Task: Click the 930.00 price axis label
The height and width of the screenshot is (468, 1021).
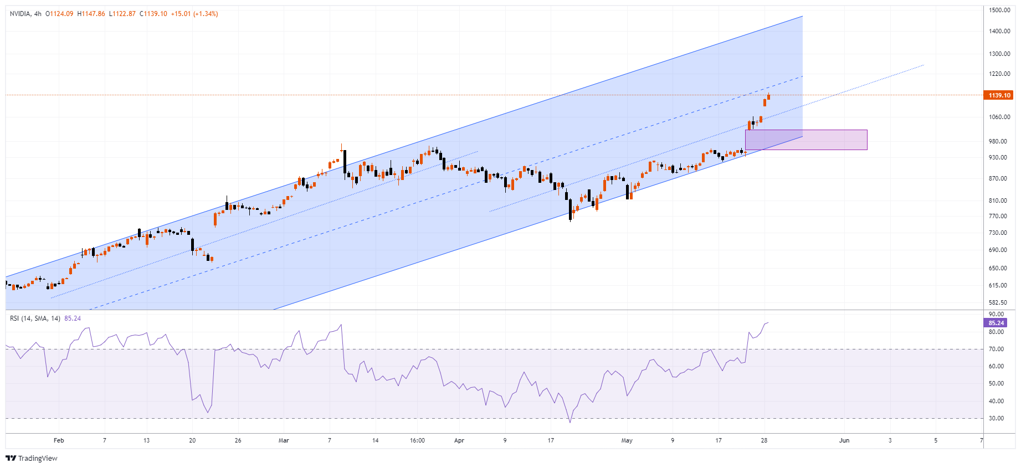Action: 998,157
